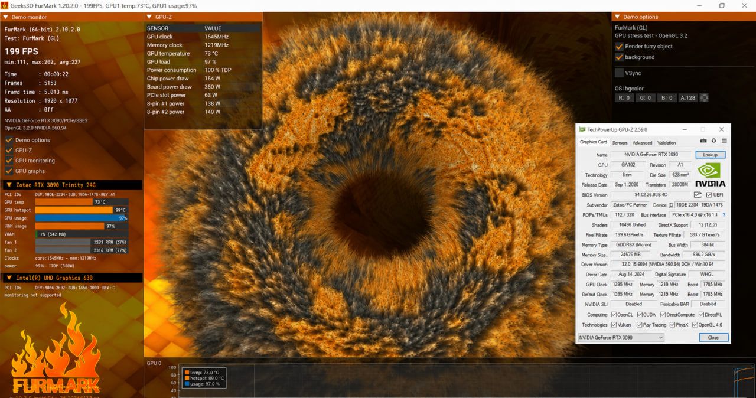Toggle Render furry object checkbox
756x398 pixels.
coord(619,46)
